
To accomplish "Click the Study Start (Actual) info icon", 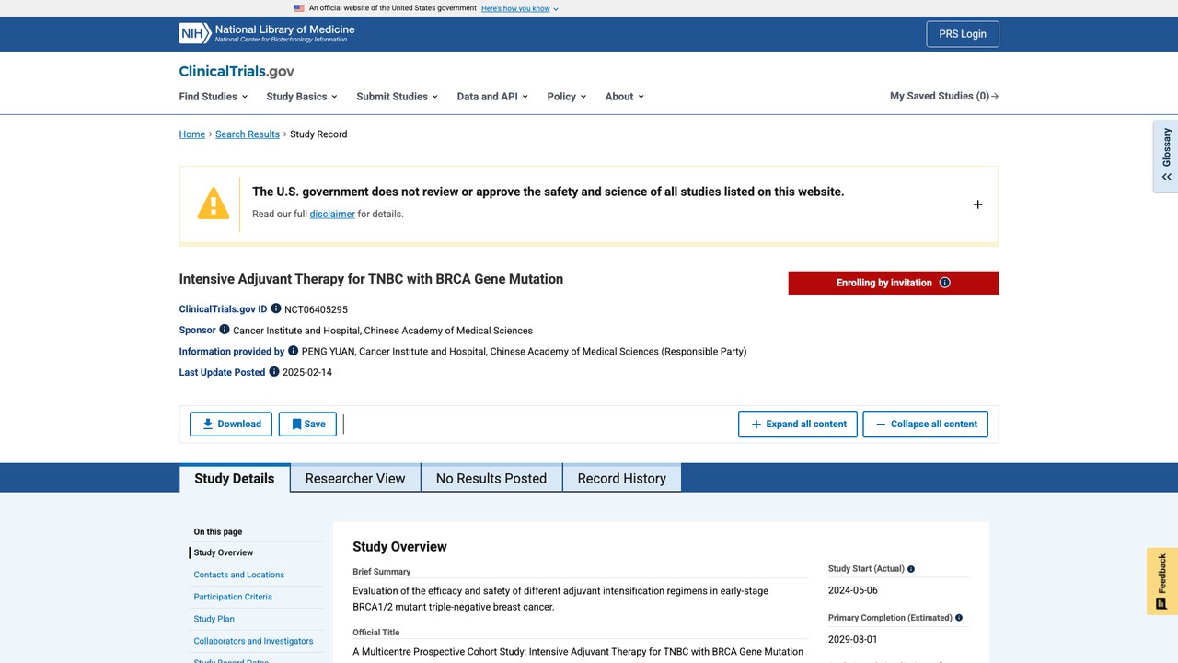I will pos(911,569).
